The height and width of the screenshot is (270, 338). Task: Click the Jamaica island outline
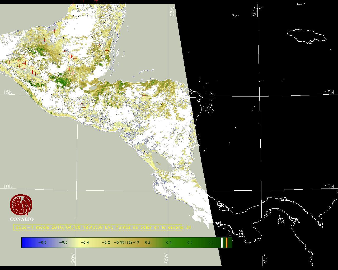click(x=306, y=36)
